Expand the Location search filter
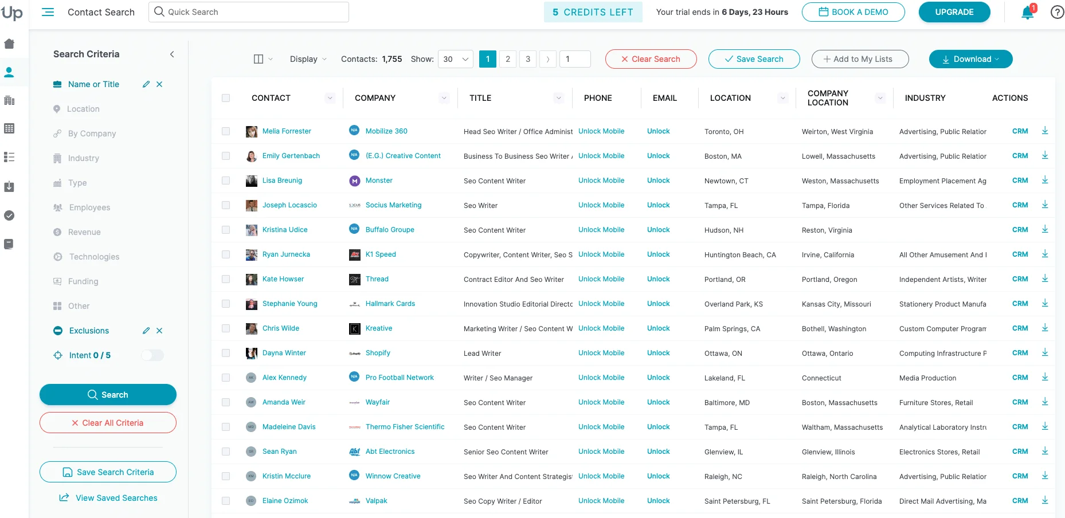The height and width of the screenshot is (518, 1065). click(83, 109)
